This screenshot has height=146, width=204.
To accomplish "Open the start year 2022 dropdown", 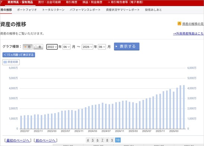I will pyautogui.click(x=52, y=47).
